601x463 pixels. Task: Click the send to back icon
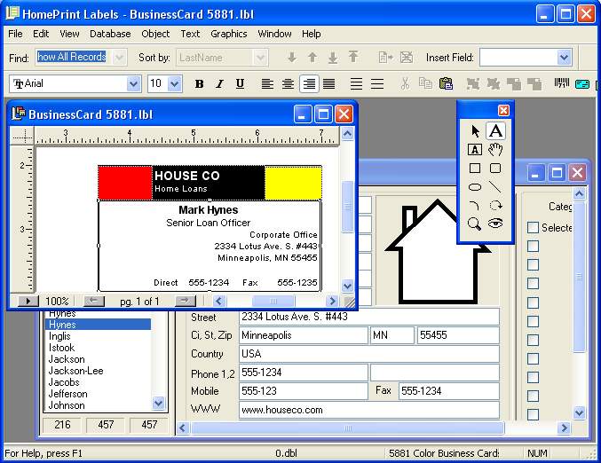(534, 83)
